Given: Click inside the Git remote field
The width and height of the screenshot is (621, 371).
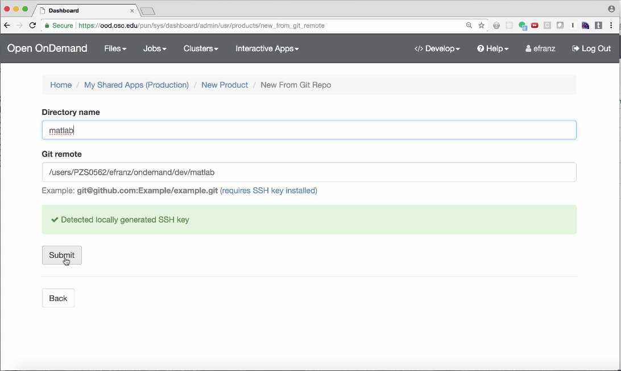Looking at the screenshot, I should 309,172.
